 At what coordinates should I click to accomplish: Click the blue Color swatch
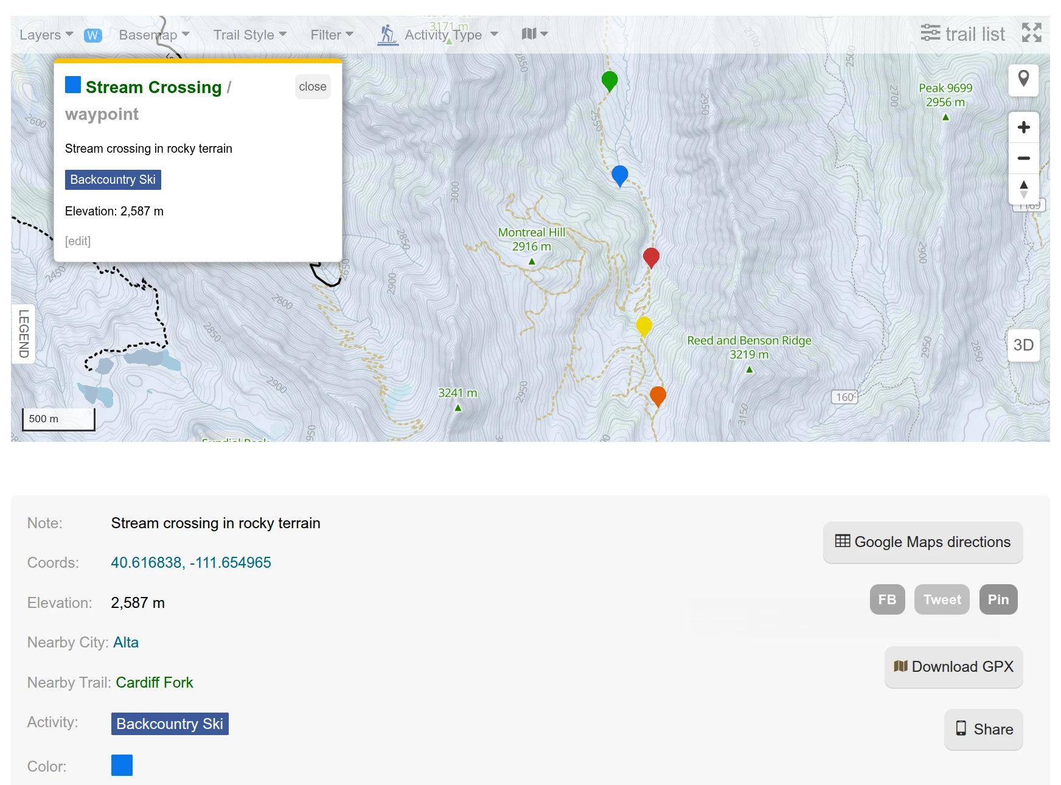[x=122, y=765]
